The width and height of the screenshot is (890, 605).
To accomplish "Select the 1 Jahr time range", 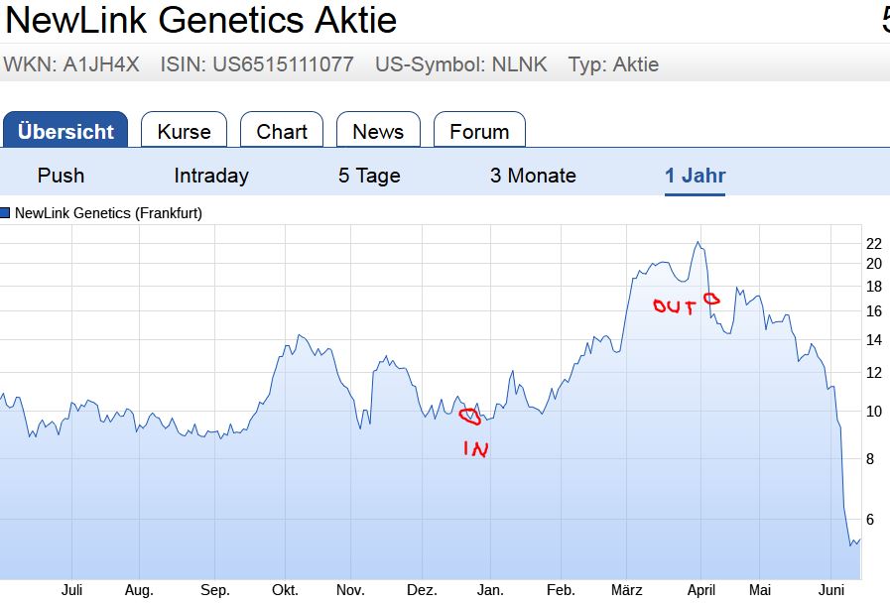I will pyautogui.click(x=696, y=176).
